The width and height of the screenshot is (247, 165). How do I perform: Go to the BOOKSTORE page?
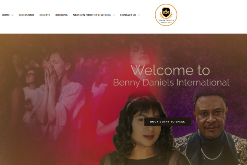[26, 15]
